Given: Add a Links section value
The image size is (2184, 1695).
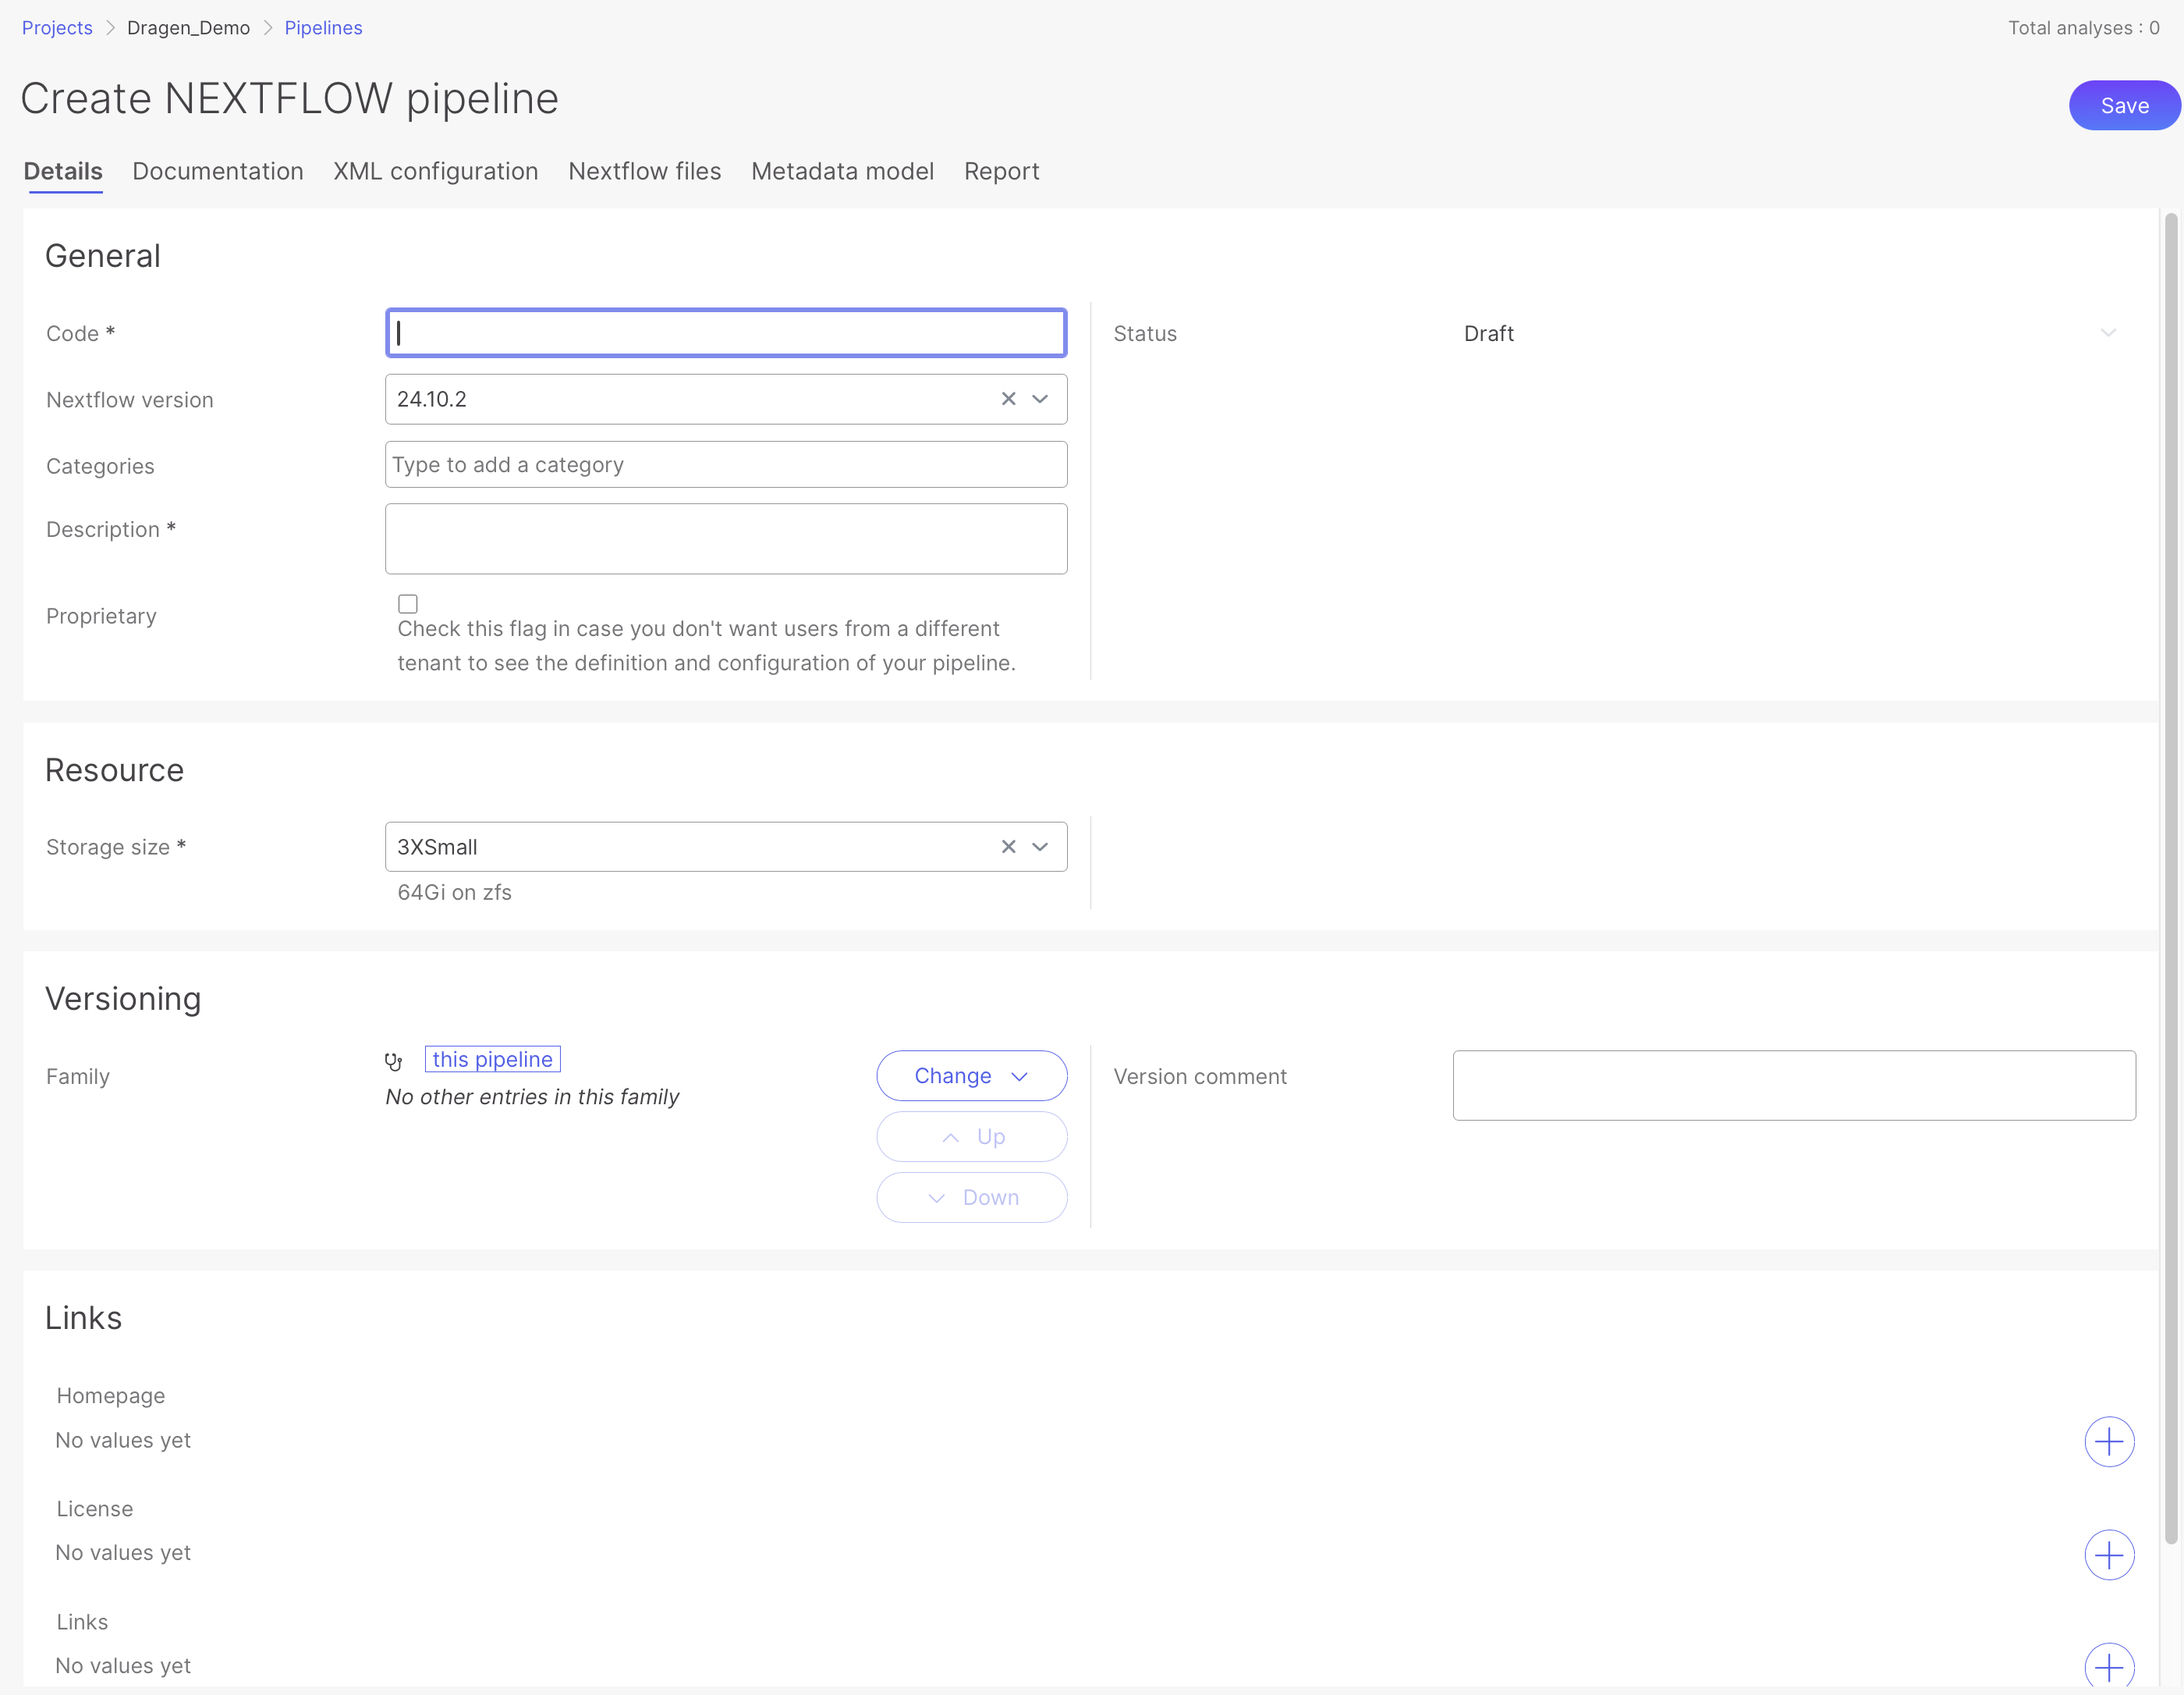Looking at the screenshot, I should (2108, 1667).
